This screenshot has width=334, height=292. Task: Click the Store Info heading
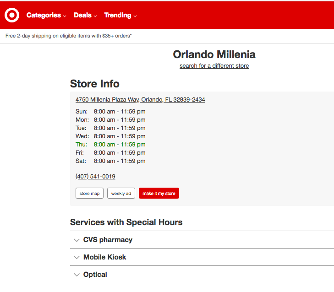tap(94, 84)
